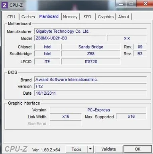The height and width of the screenshot is (154, 153).
Task: Switch to the Graphics tab
Action: 106,17
